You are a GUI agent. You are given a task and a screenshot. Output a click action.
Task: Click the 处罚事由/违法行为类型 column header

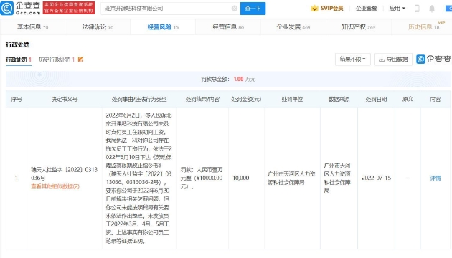pyautogui.click(x=139, y=99)
